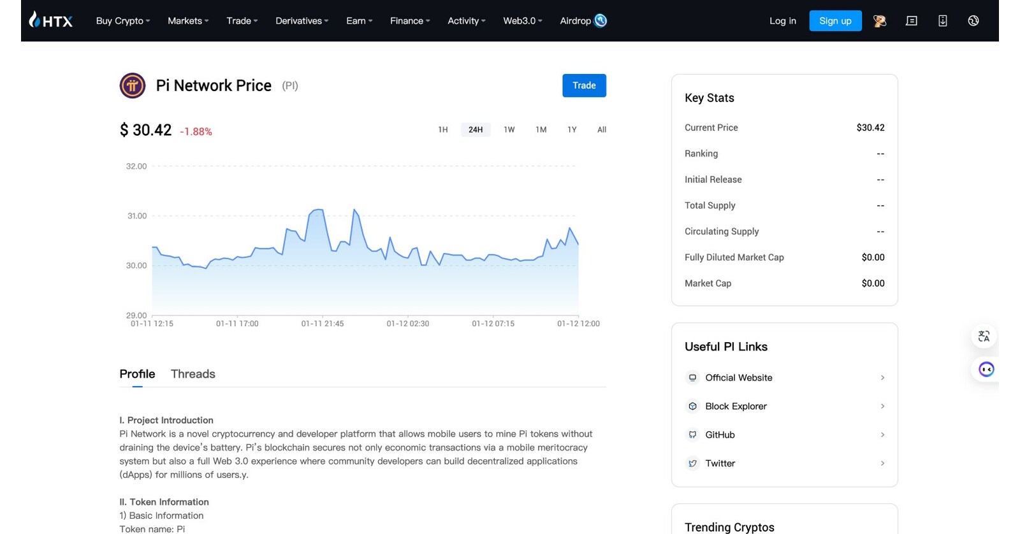Click the Block Explorer cube icon
Screen dimensions: 1020x534
pos(692,407)
